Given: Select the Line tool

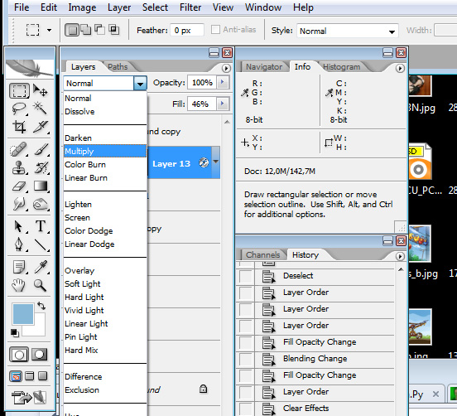Looking at the screenshot, I should tap(41, 244).
